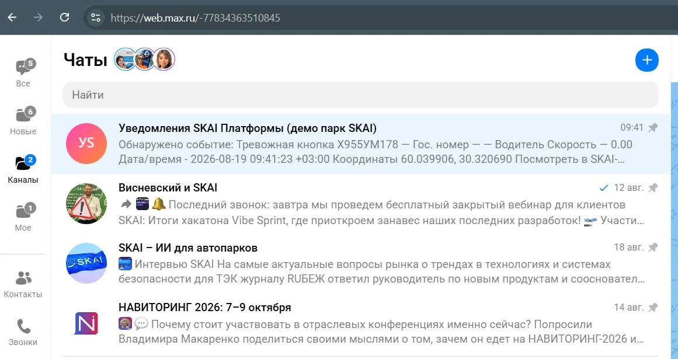Click the Чаты heading
678x359 pixels.
coord(85,60)
